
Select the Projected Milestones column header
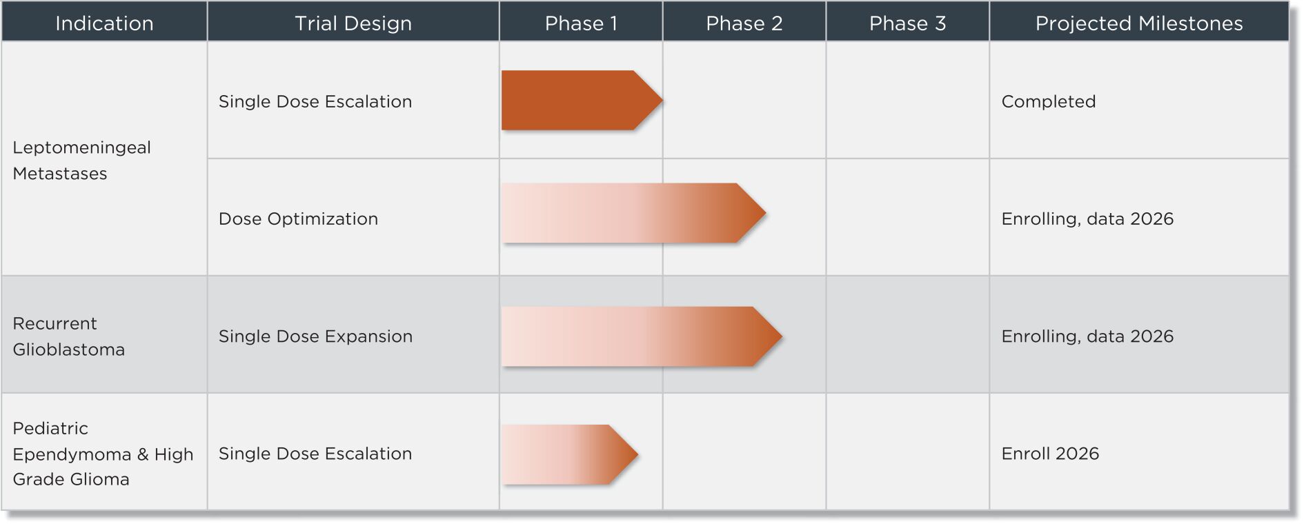tap(1138, 23)
